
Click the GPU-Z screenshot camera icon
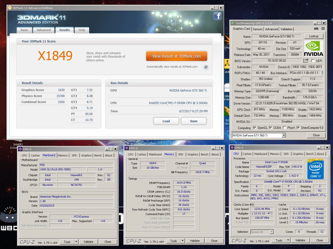point(316,29)
